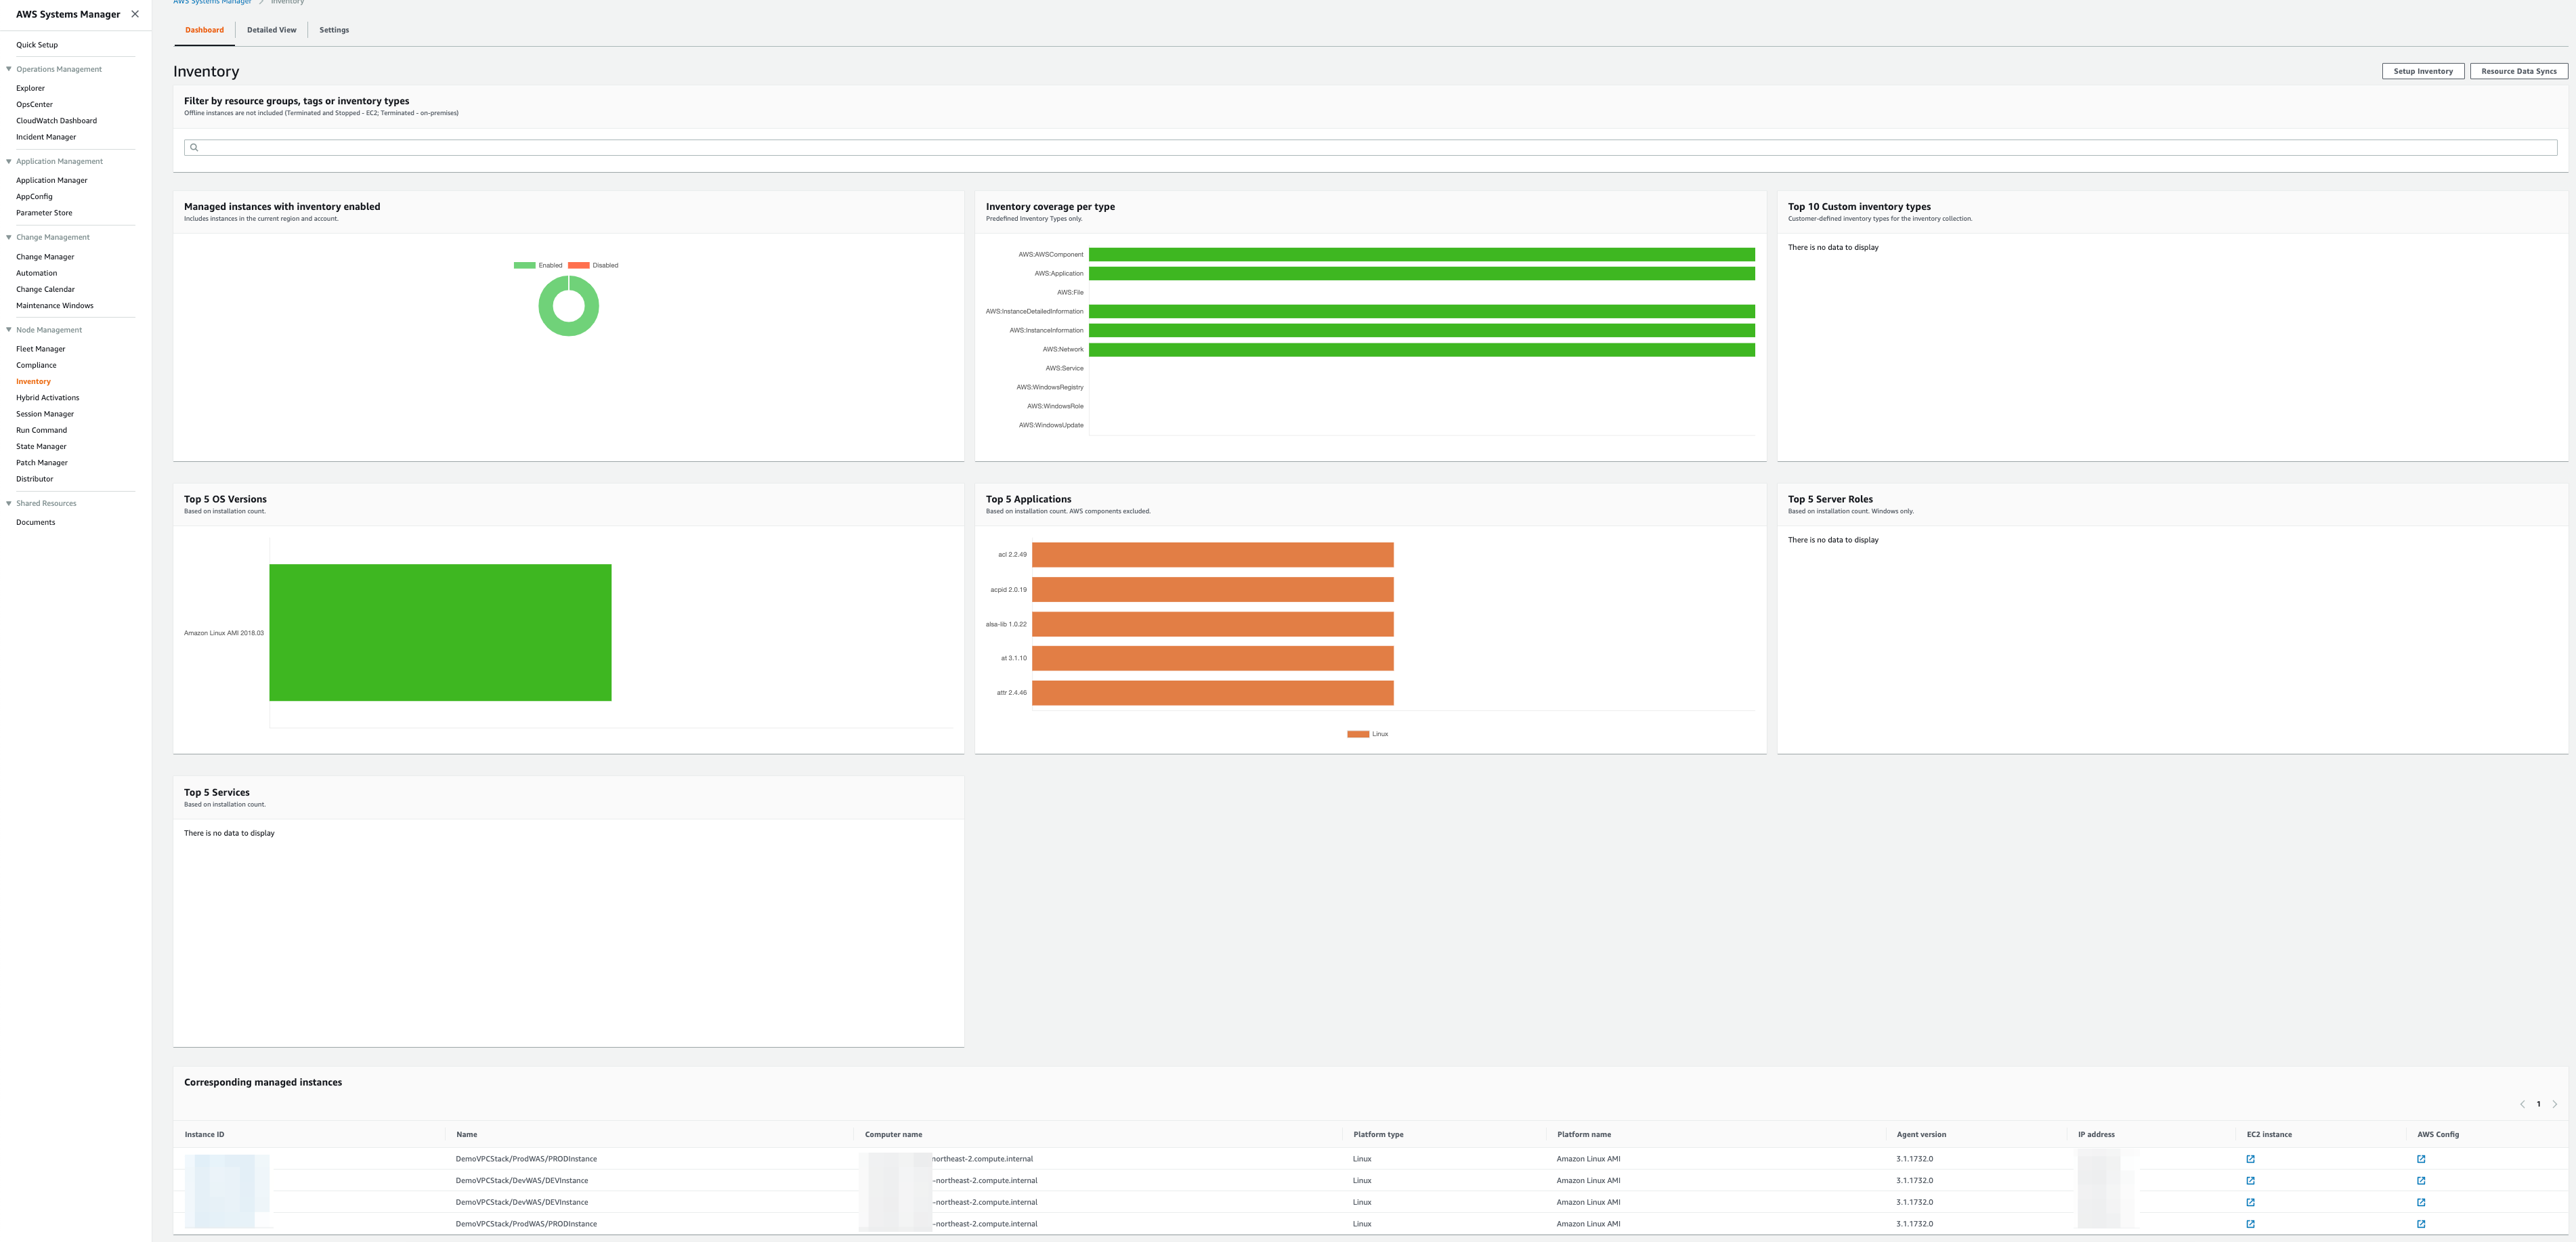Image resolution: width=2576 pixels, height=1242 pixels.
Task: Click the search magnifier icon in filter
Action: point(194,148)
